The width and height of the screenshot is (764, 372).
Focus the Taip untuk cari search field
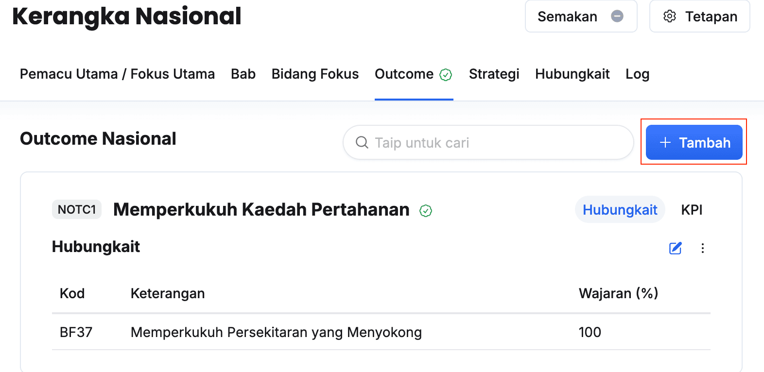(x=488, y=142)
